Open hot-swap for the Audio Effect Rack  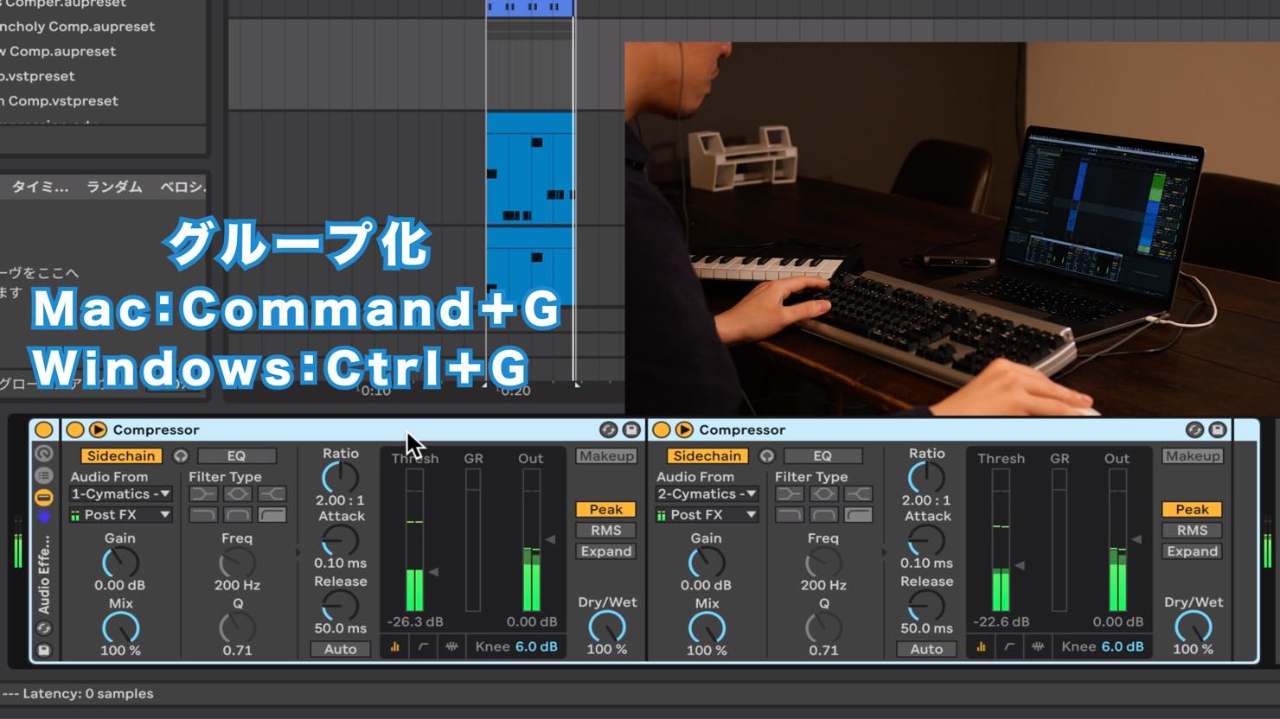pyautogui.click(x=43, y=628)
